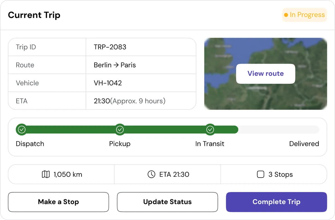Open the route with View route
335x220 pixels.
(265, 74)
